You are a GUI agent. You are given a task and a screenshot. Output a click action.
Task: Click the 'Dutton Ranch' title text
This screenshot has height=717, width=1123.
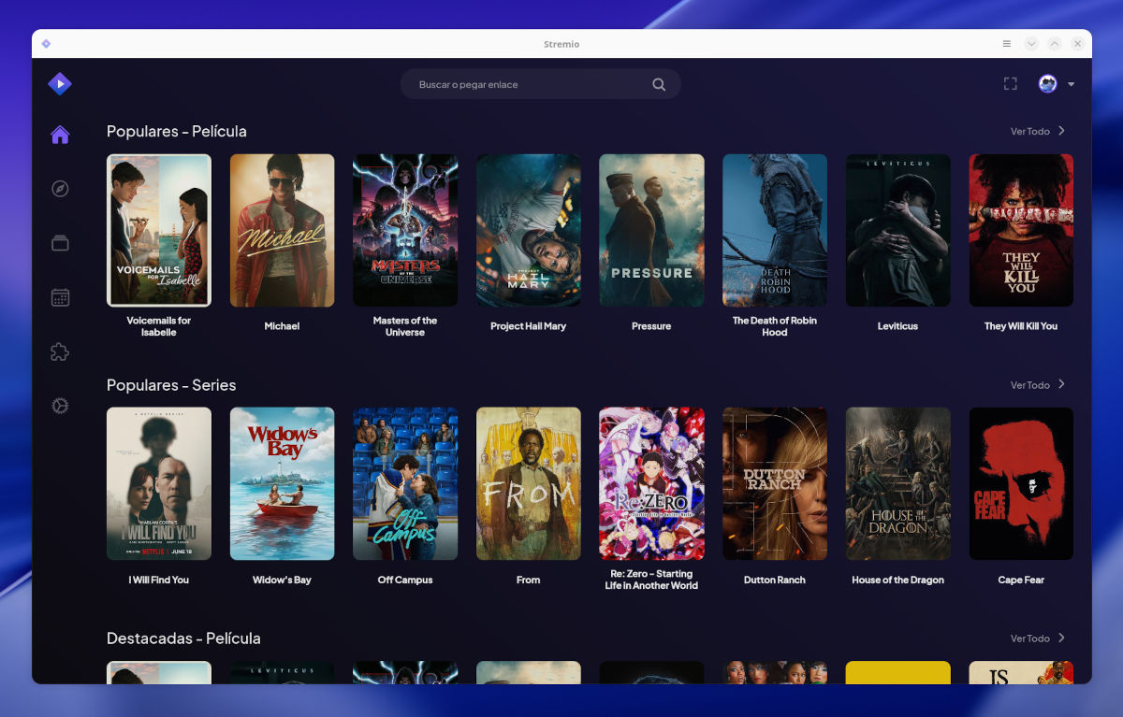[775, 580]
